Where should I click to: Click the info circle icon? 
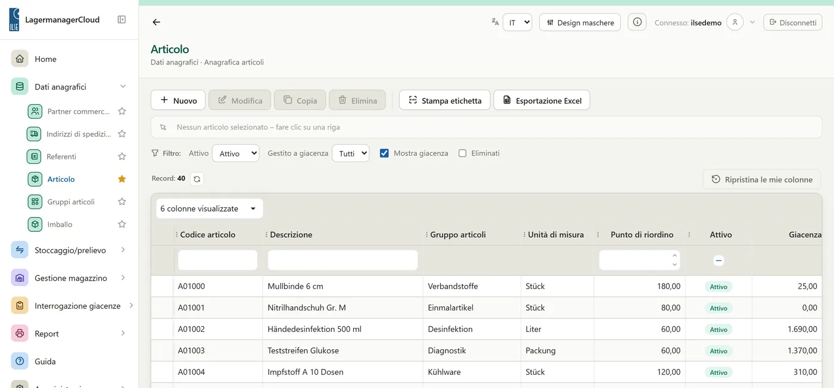point(637,22)
